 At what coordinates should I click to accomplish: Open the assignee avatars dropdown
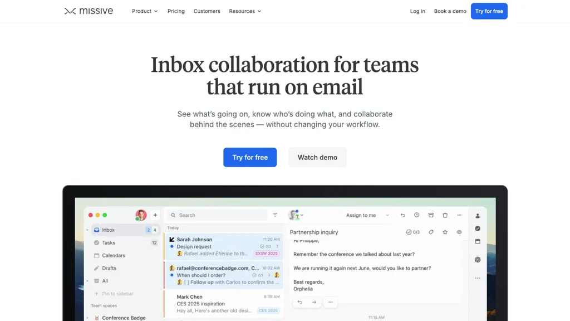point(296,215)
